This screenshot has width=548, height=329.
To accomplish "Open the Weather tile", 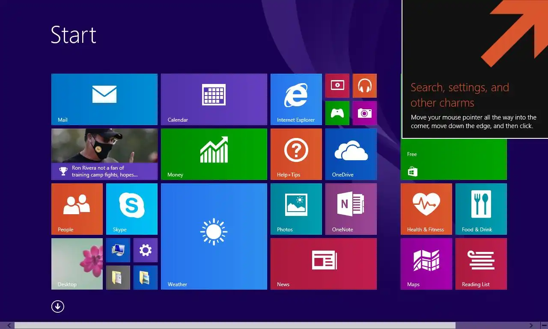I will click(214, 236).
